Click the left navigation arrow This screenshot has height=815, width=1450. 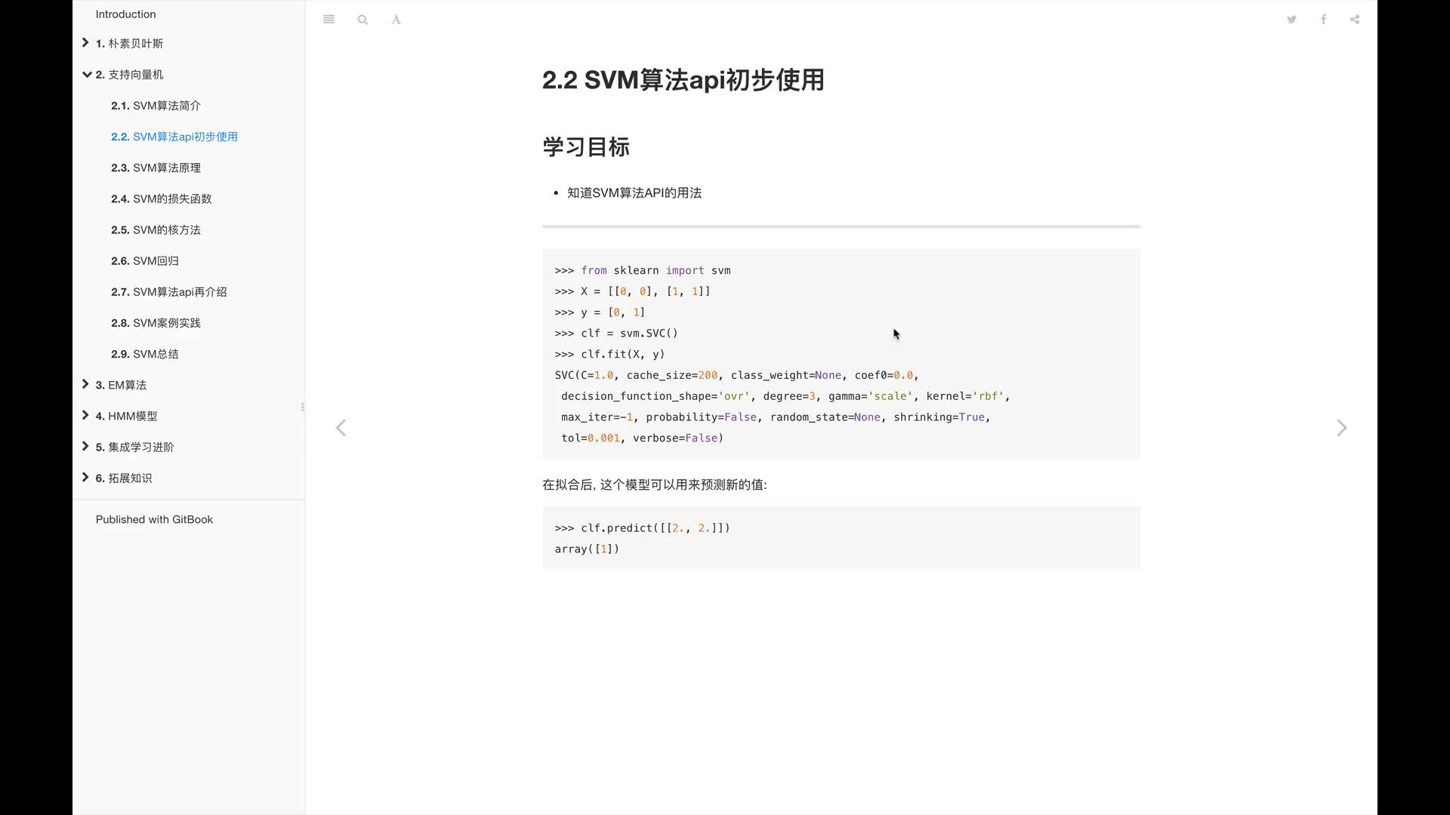[x=341, y=428]
